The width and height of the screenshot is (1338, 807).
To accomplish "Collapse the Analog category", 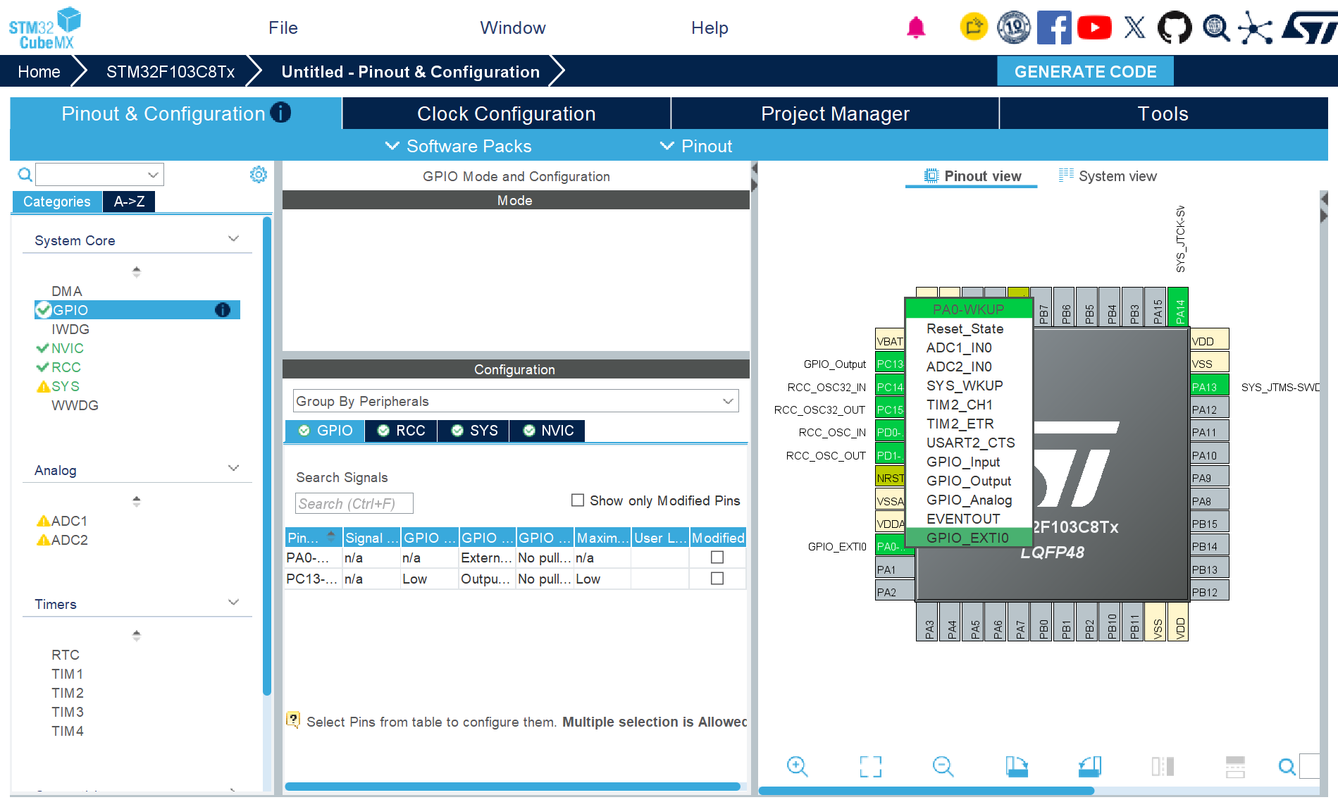I will point(234,469).
